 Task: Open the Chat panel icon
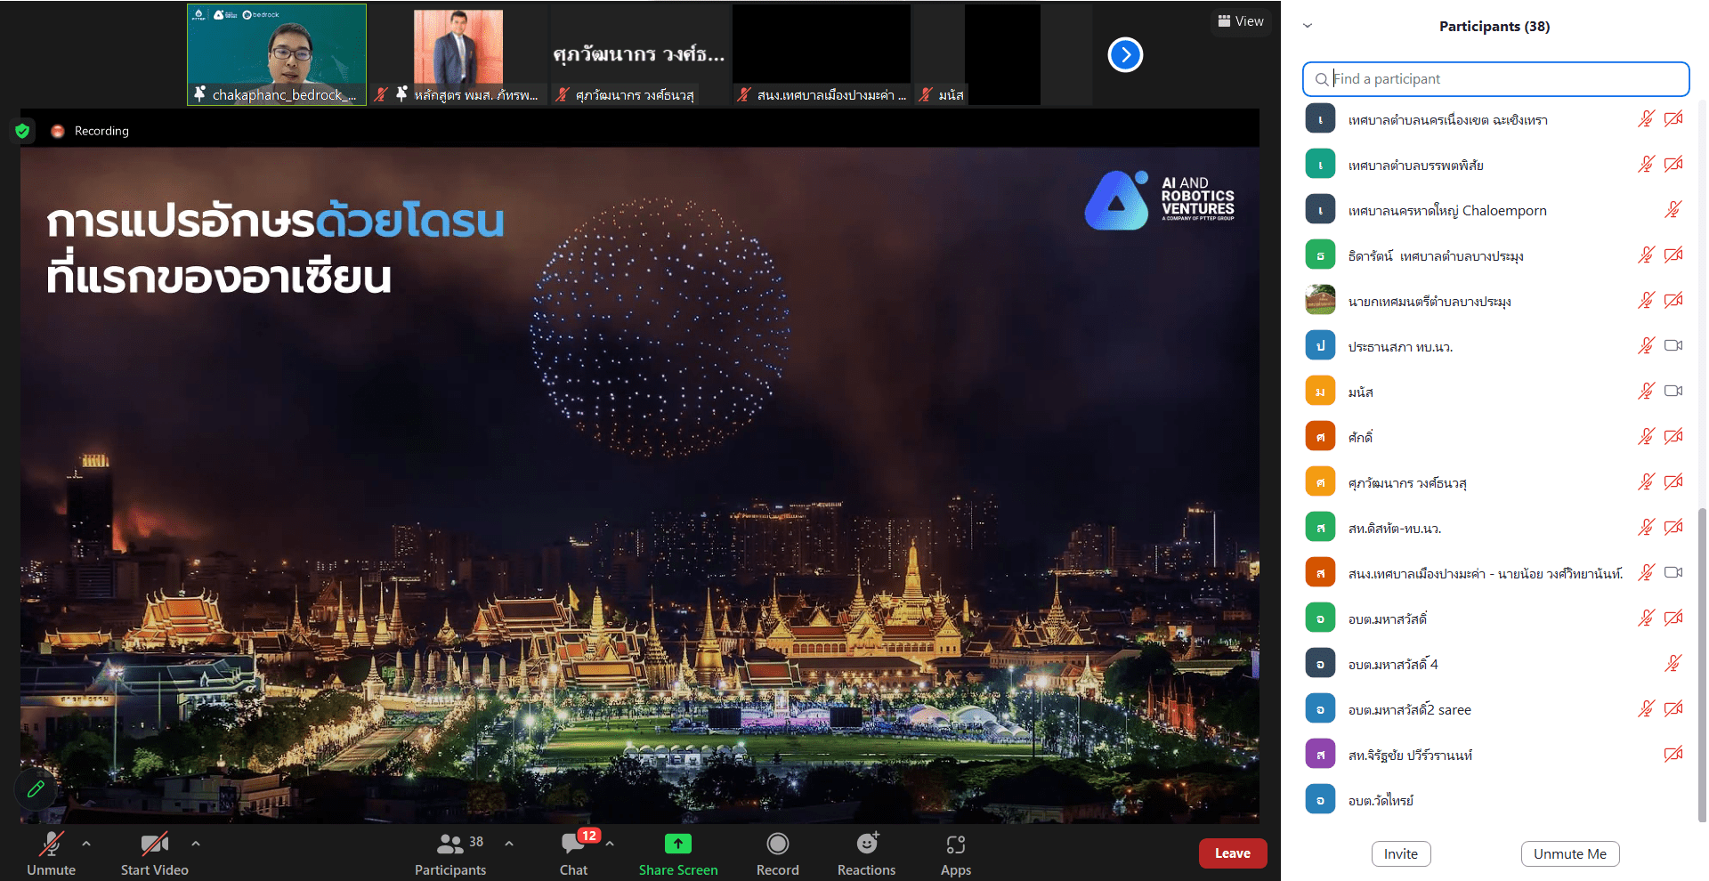tap(573, 844)
